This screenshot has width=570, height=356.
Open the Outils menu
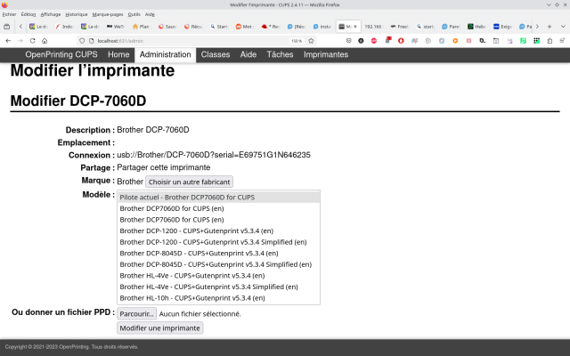pos(134,14)
